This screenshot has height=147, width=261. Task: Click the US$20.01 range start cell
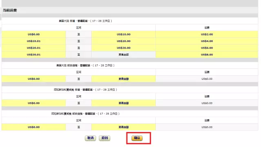pos(34,48)
